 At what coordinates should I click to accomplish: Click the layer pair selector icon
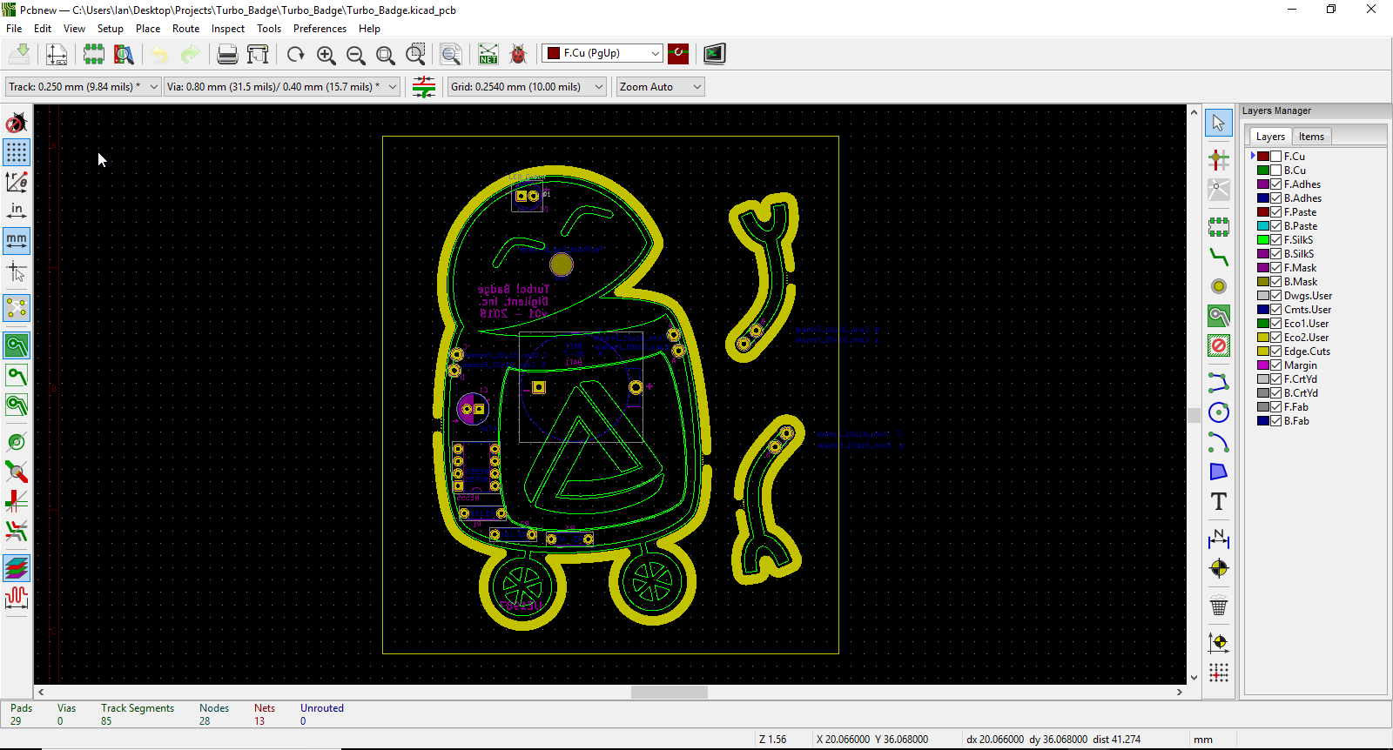click(x=678, y=54)
